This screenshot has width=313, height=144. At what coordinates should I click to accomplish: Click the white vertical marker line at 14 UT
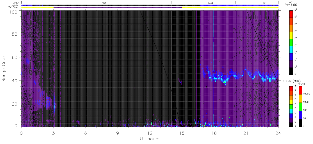click(172, 69)
